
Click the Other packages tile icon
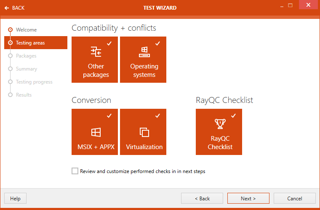click(x=96, y=52)
